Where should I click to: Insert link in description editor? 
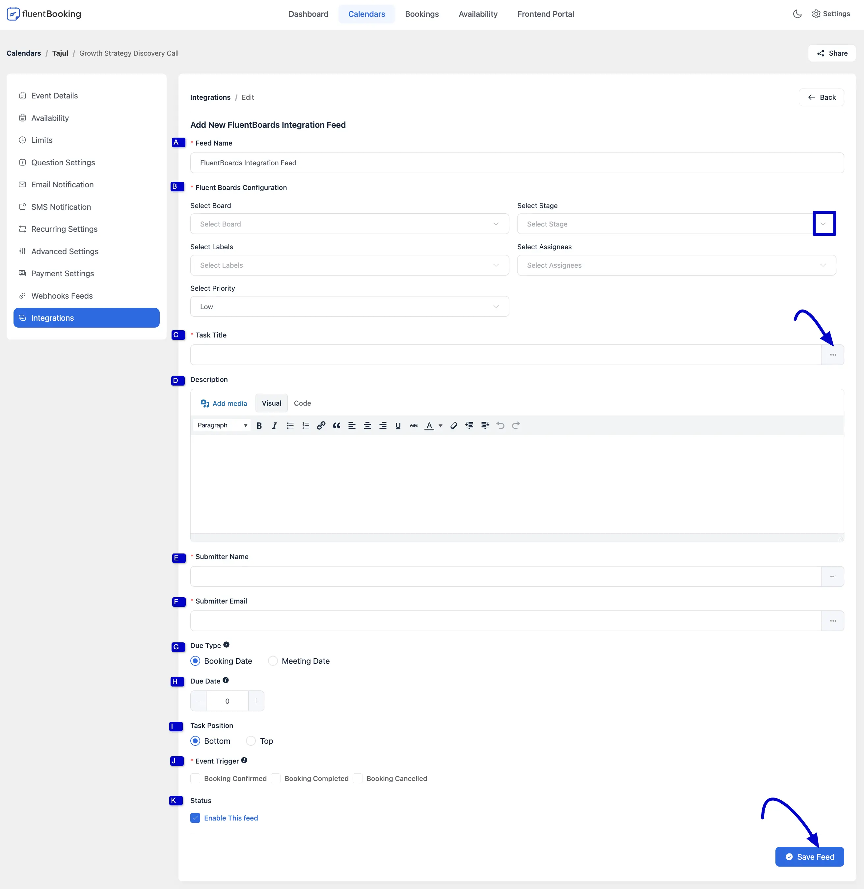pyautogui.click(x=321, y=425)
